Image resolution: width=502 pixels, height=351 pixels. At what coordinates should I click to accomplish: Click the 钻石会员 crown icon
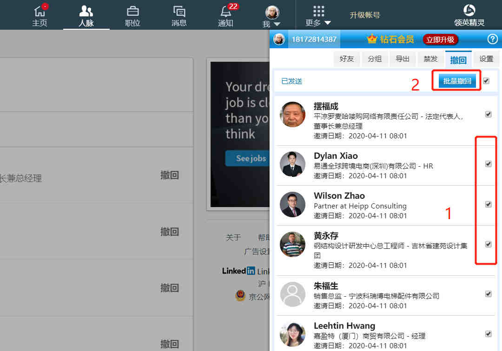coord(372,39)
